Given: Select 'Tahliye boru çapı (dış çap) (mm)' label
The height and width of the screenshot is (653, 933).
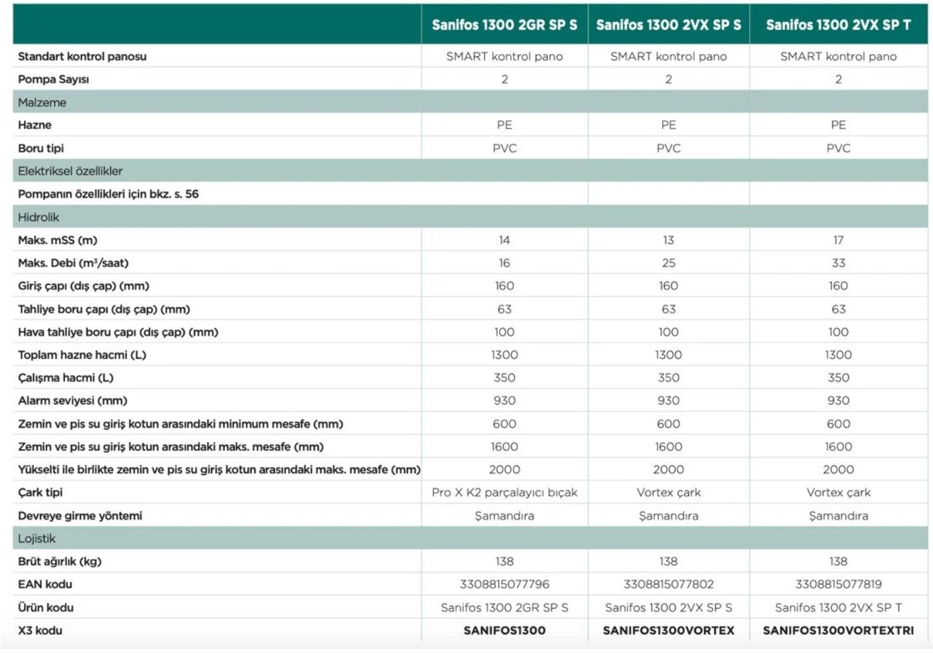Looking at the screenshot, I should click(104, 309).
